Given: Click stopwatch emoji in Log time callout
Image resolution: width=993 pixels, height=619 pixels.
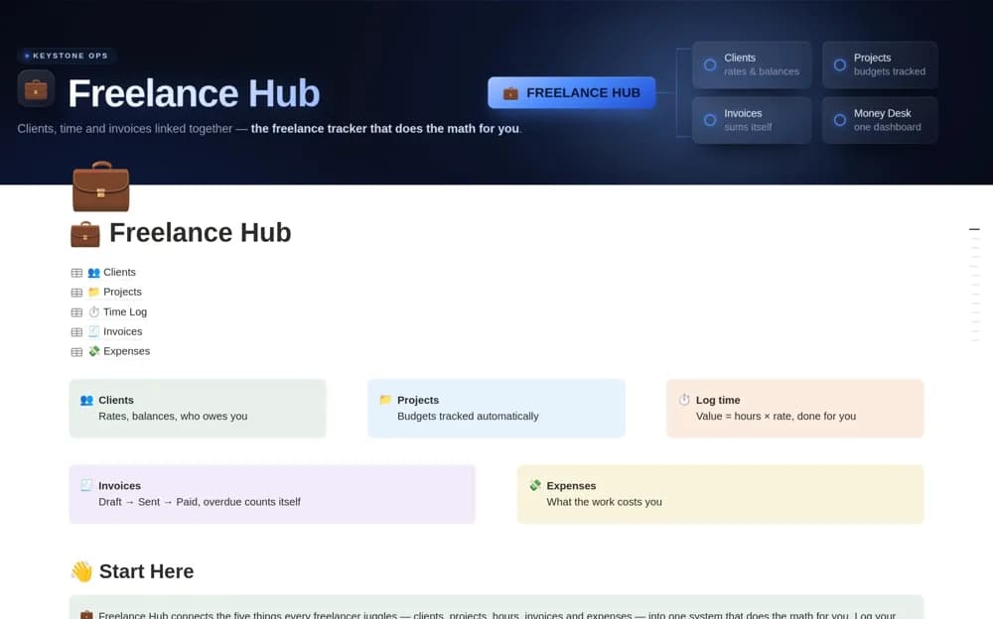Looking at the screenshot, I should point(684,400).
